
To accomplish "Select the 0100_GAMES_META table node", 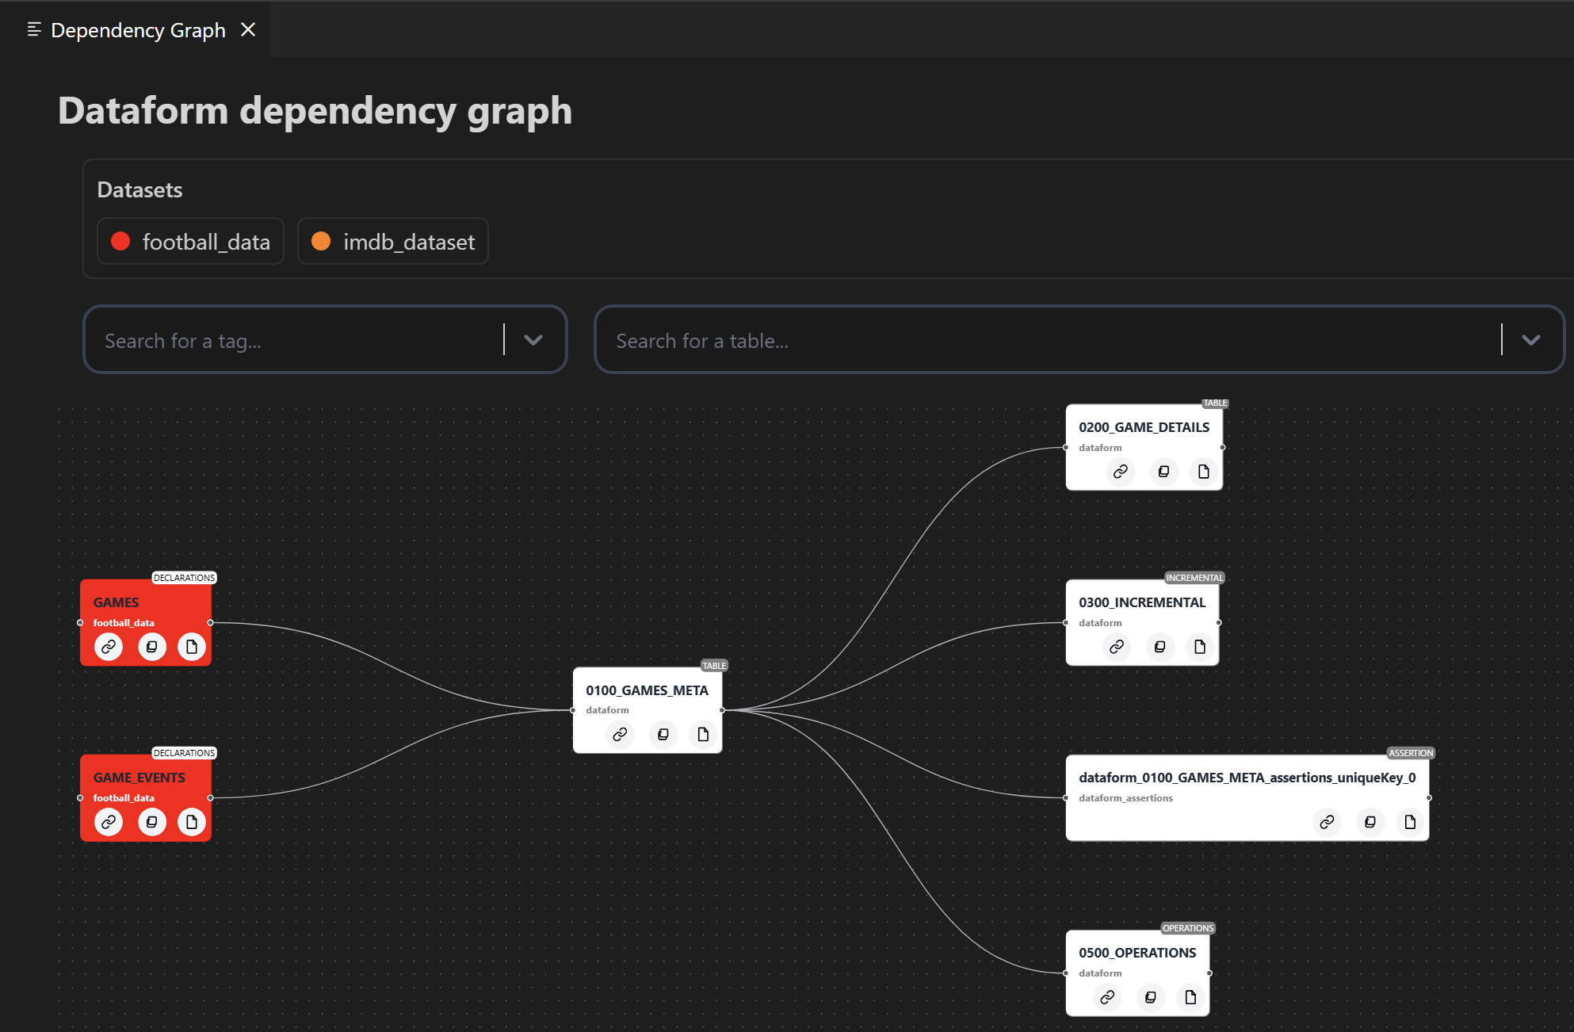I will click(x=647, y=690).
